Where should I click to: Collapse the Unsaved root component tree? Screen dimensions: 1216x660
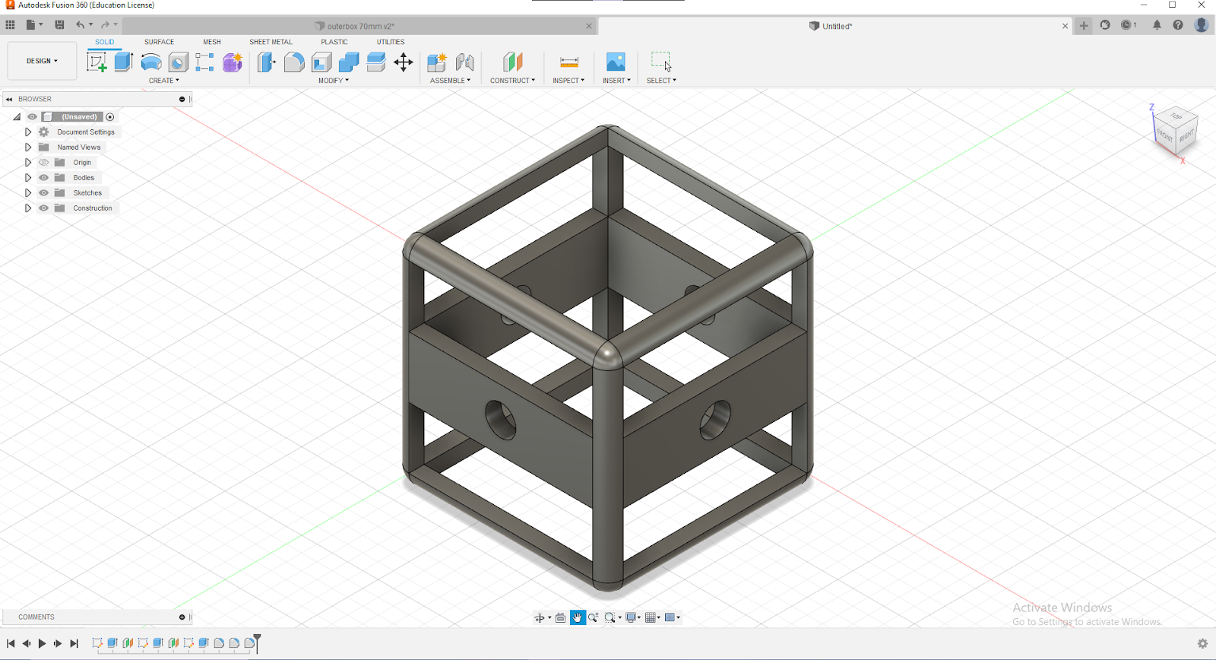point(17,117)
